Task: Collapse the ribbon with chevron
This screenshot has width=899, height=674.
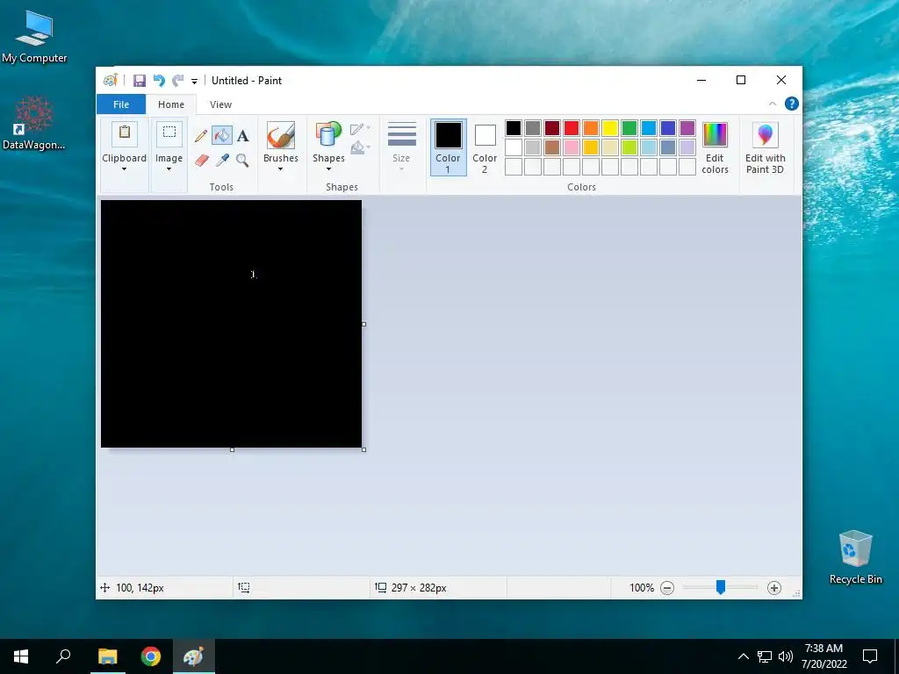Action: pos(773,104)
